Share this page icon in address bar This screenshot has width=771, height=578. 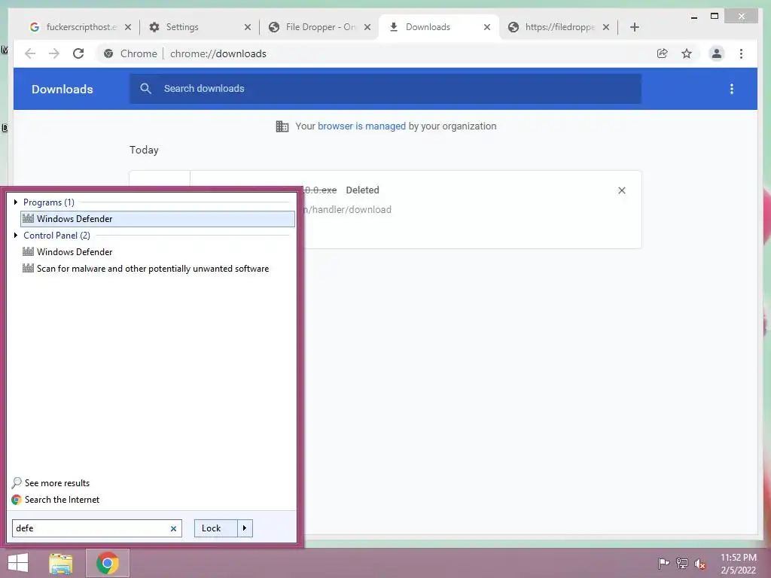click(663, 53)
